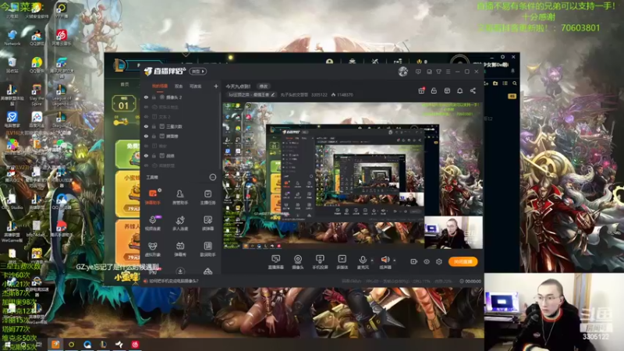Viewport: 624px width, 351px height.
Task: Select the first orange scene tab
Action: pos(160,86)
